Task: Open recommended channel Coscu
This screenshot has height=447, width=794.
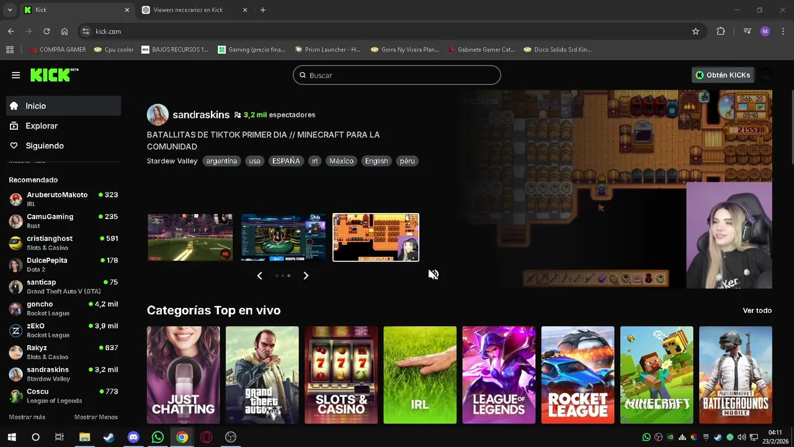Action: [63, 395]
